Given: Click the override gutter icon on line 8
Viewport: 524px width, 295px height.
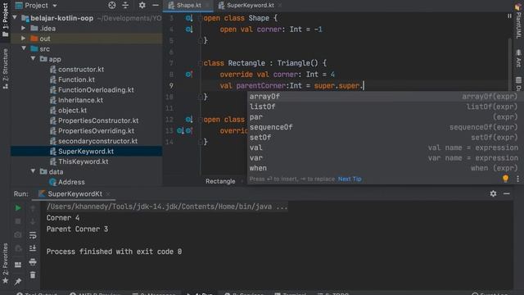Looking at the screenshot, I should [x=189, y=75].
